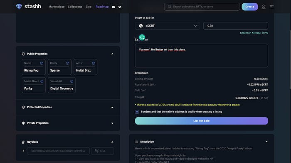Click the cube icon on Music Genre property
Screen dimensions: 291x163
[x=42, y=81]
